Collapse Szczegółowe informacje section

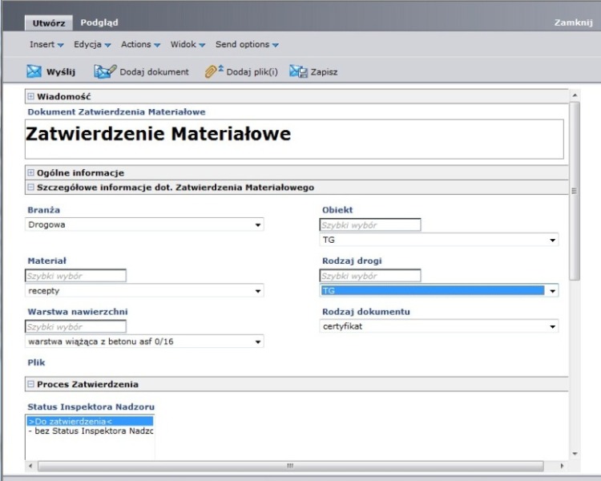(x=31, y=188)
